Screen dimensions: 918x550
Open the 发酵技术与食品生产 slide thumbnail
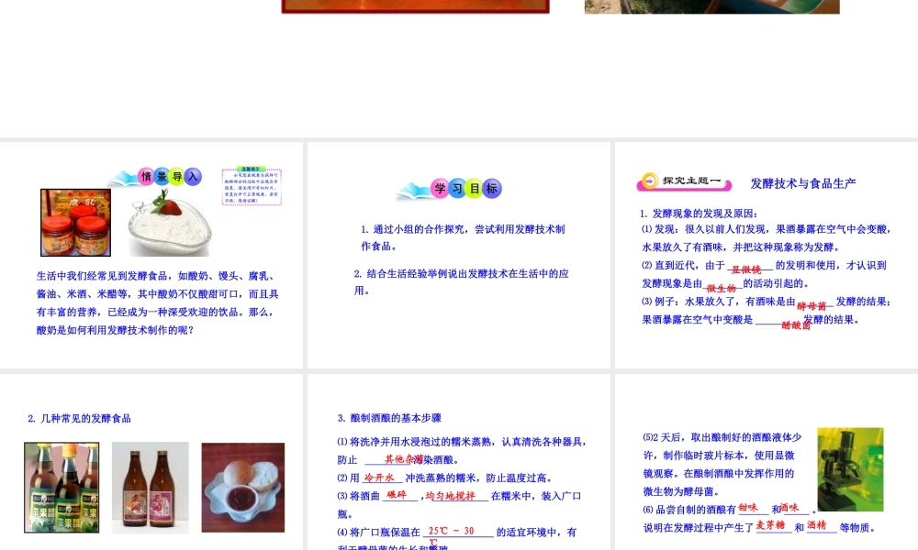(767, 255)
